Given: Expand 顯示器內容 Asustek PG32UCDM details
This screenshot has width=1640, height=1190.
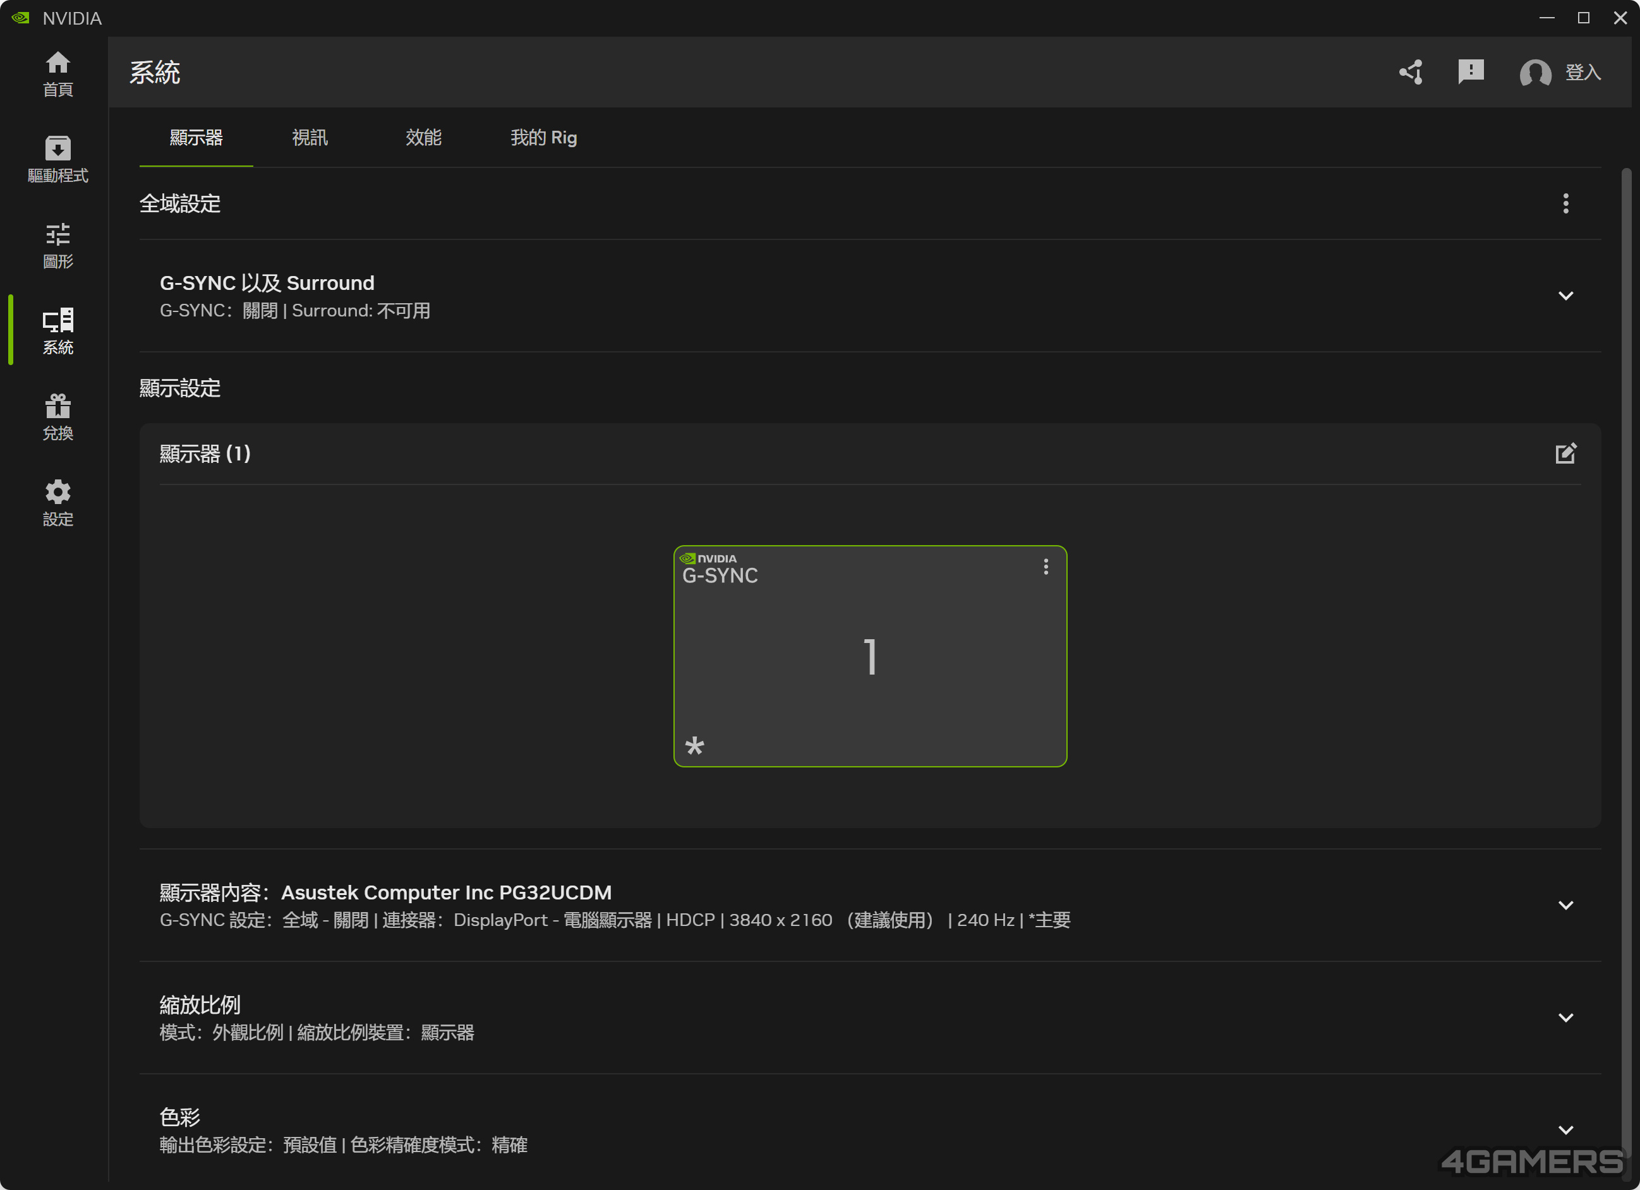Looking at the screenshot, I should 1565,905.
